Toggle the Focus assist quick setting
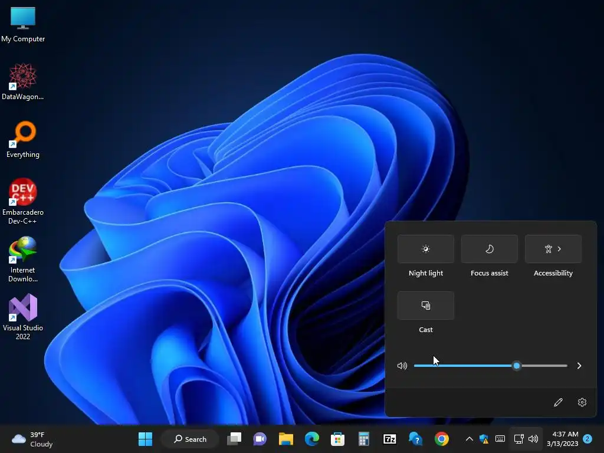The height and width of the screenshot is (453, 604). pos(489,249)
